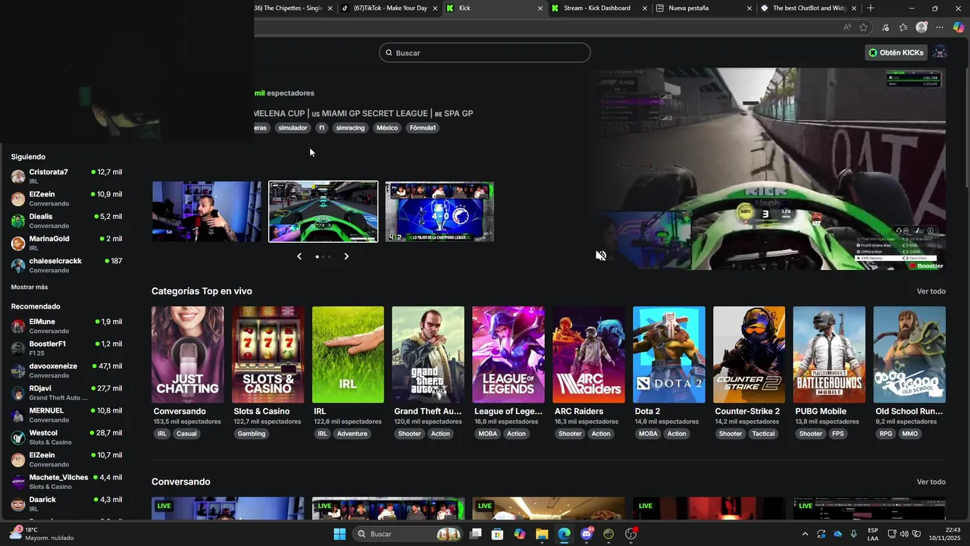Show next featured stream in carousel
This screenshot has height=546, width=970.
[346, 256]
